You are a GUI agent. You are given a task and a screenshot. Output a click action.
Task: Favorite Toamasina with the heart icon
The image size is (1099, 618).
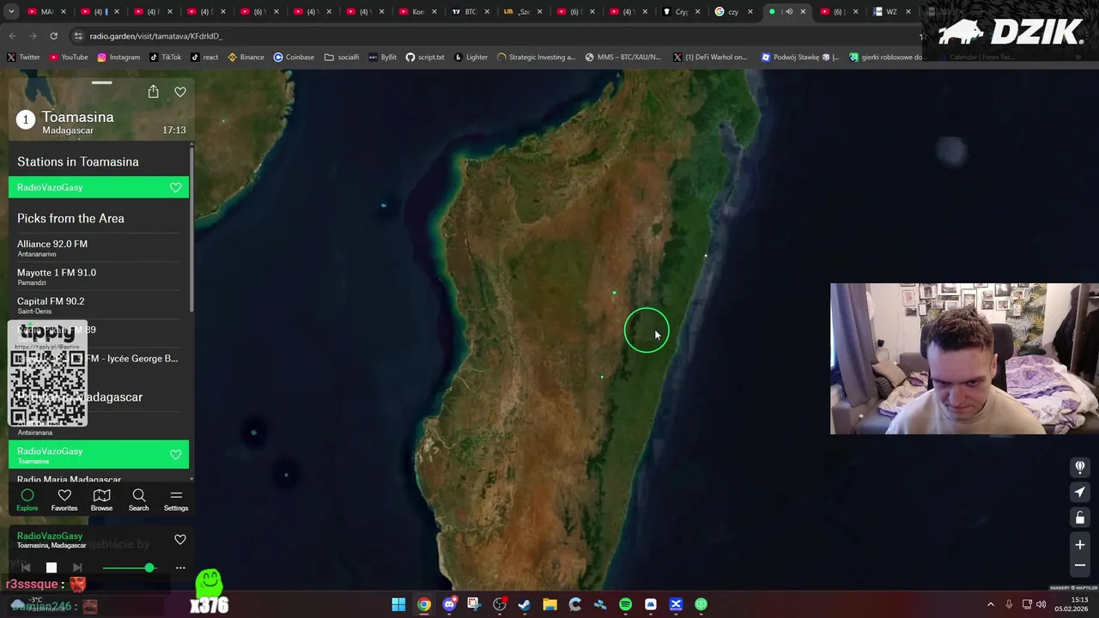coord(180,92)
